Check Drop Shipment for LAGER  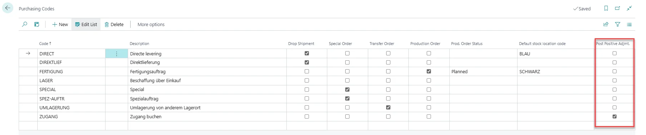tap(306, 80)
